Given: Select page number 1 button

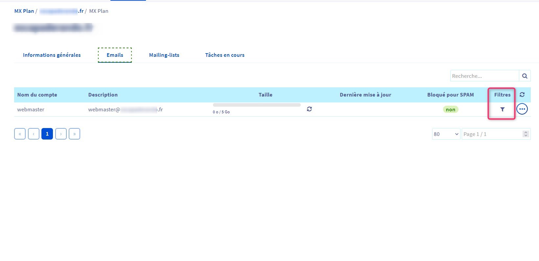Looking at the screenshot, I should (47, 134).
